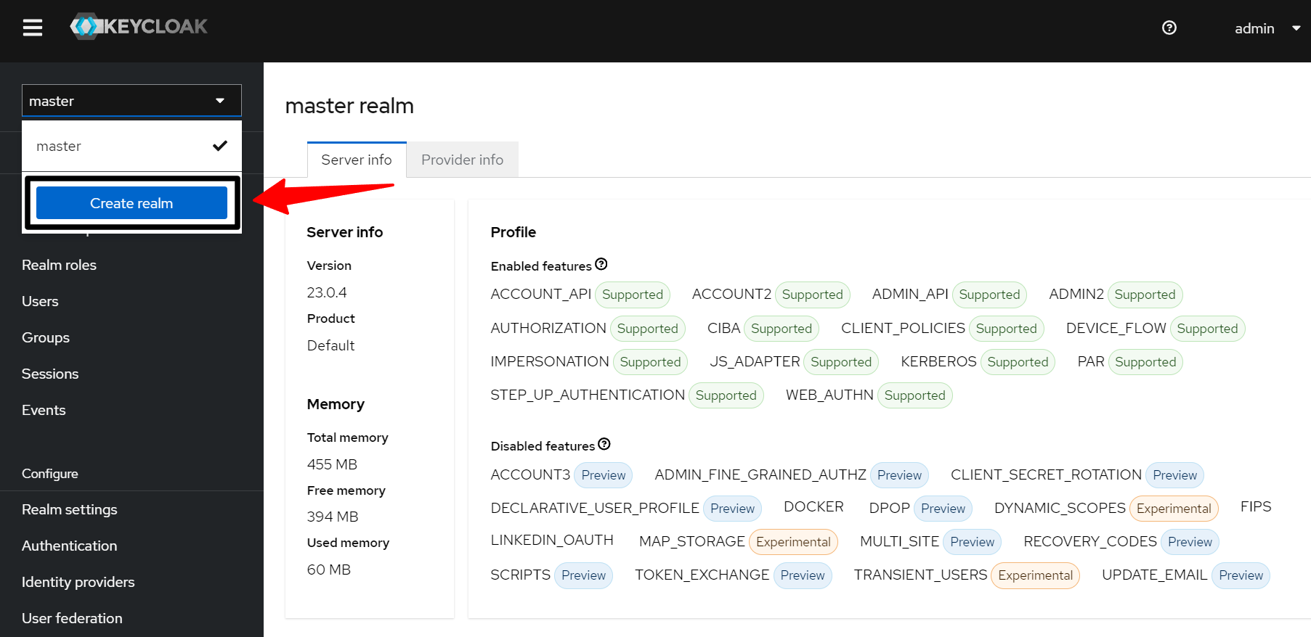
Task: Open Realm roles in sidebar
Action: click(x=59, y=265)
